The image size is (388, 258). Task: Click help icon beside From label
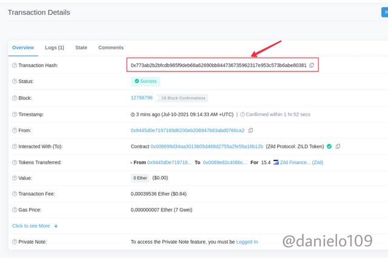point(15,130)
